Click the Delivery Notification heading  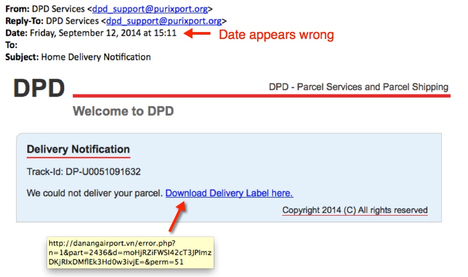tap(78, 149)
